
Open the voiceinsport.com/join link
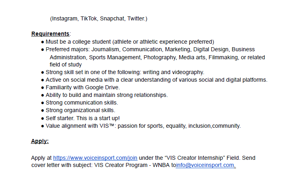pos(95,158)
